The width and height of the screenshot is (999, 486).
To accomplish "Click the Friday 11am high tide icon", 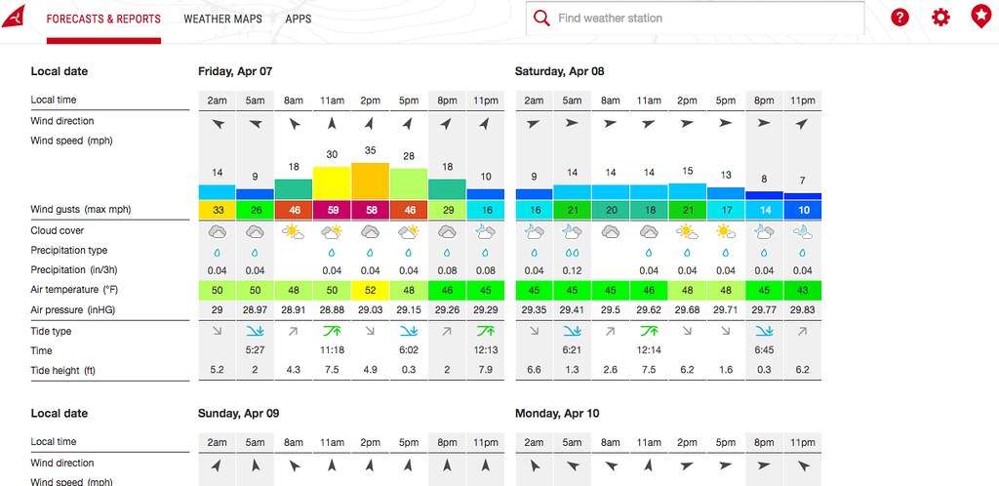I will [332, 331].
